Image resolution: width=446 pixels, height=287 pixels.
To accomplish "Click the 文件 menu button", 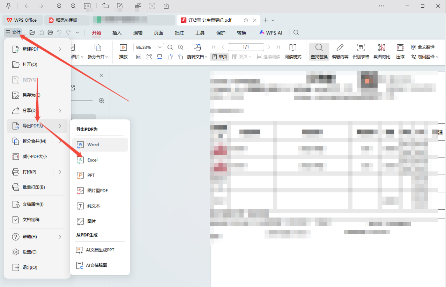I will point(13,32).
